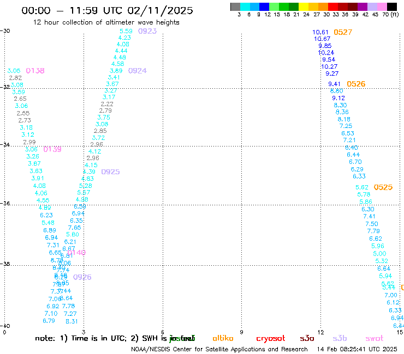Click the pink 70 ft legend swatch
404x354 pixels.
(x=382, y=7)
